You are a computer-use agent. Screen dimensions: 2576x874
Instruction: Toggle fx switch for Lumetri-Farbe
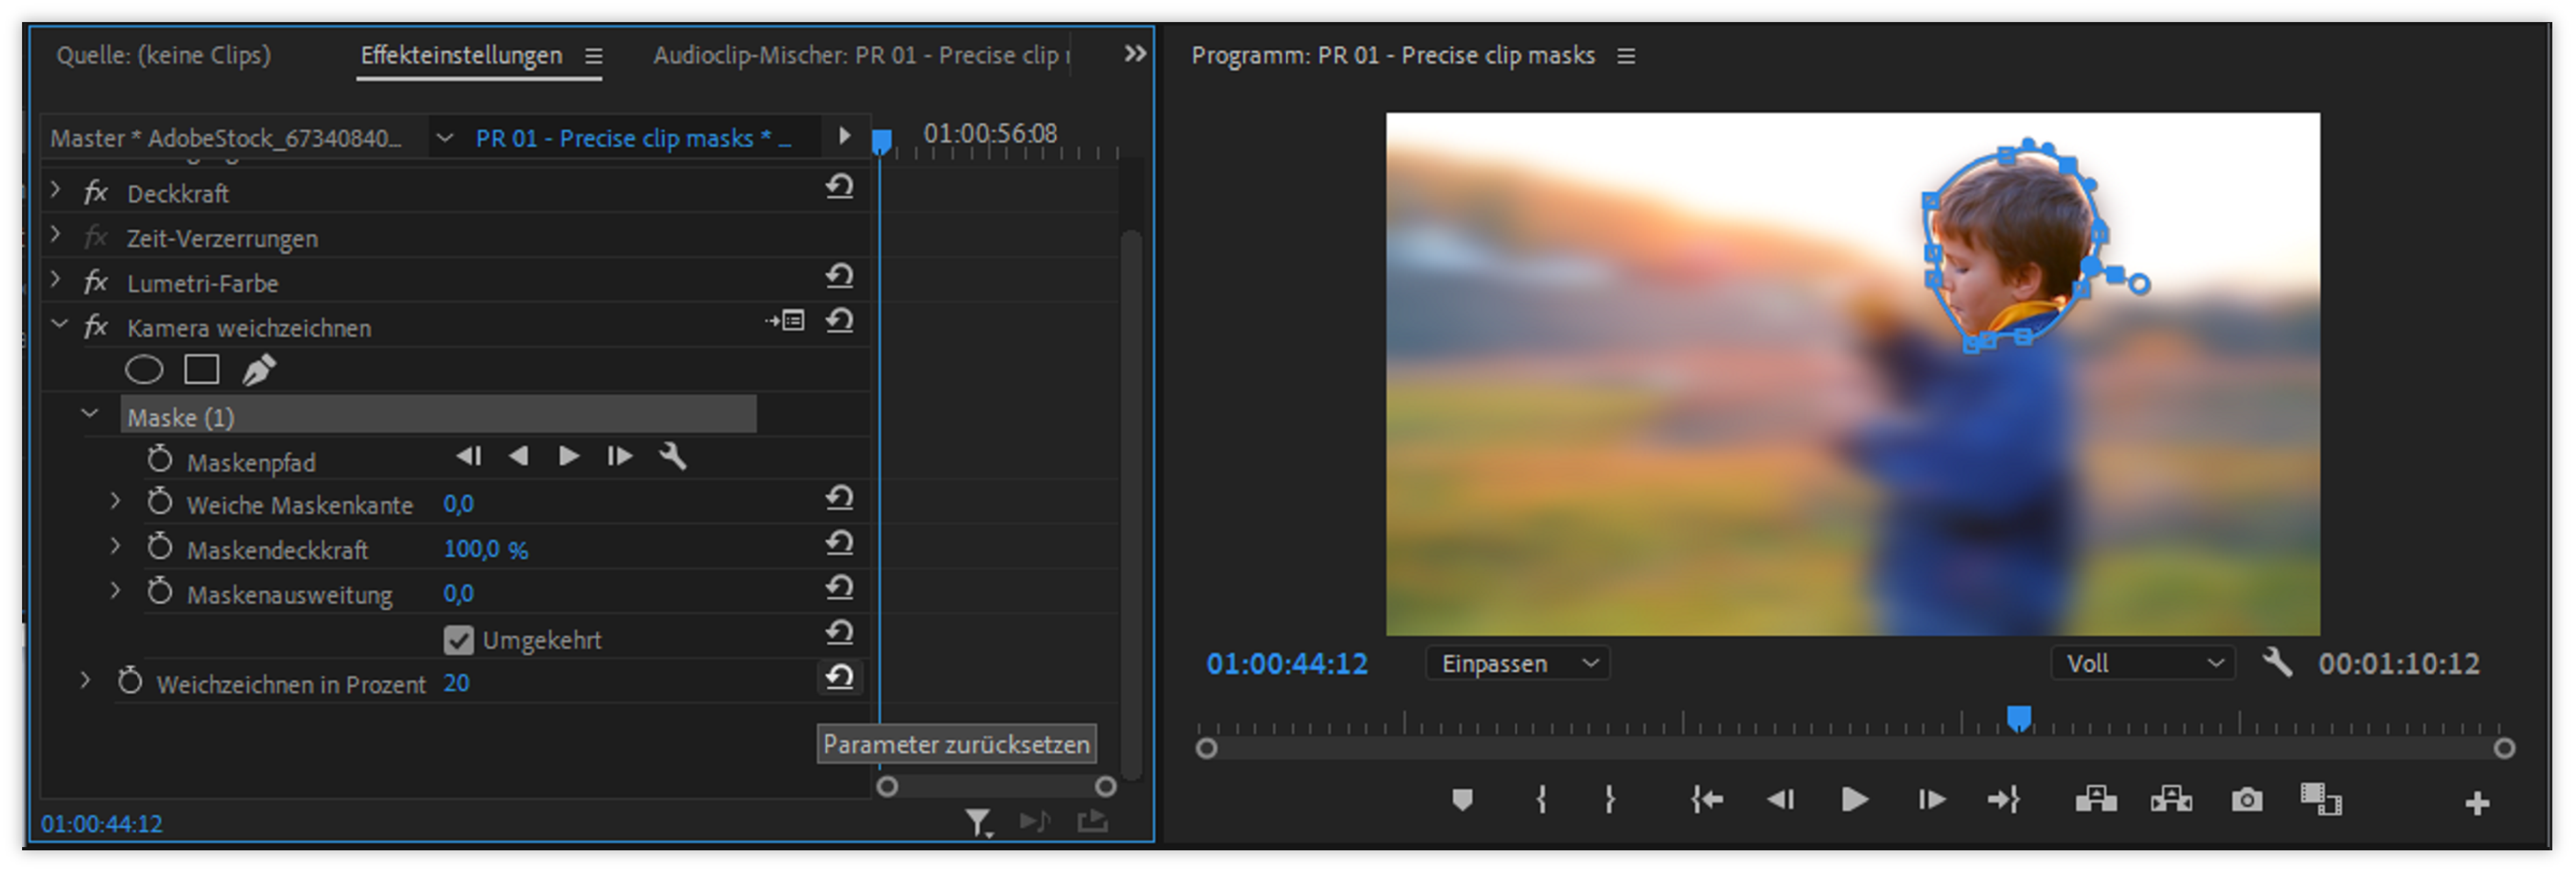tap(96, 283)
